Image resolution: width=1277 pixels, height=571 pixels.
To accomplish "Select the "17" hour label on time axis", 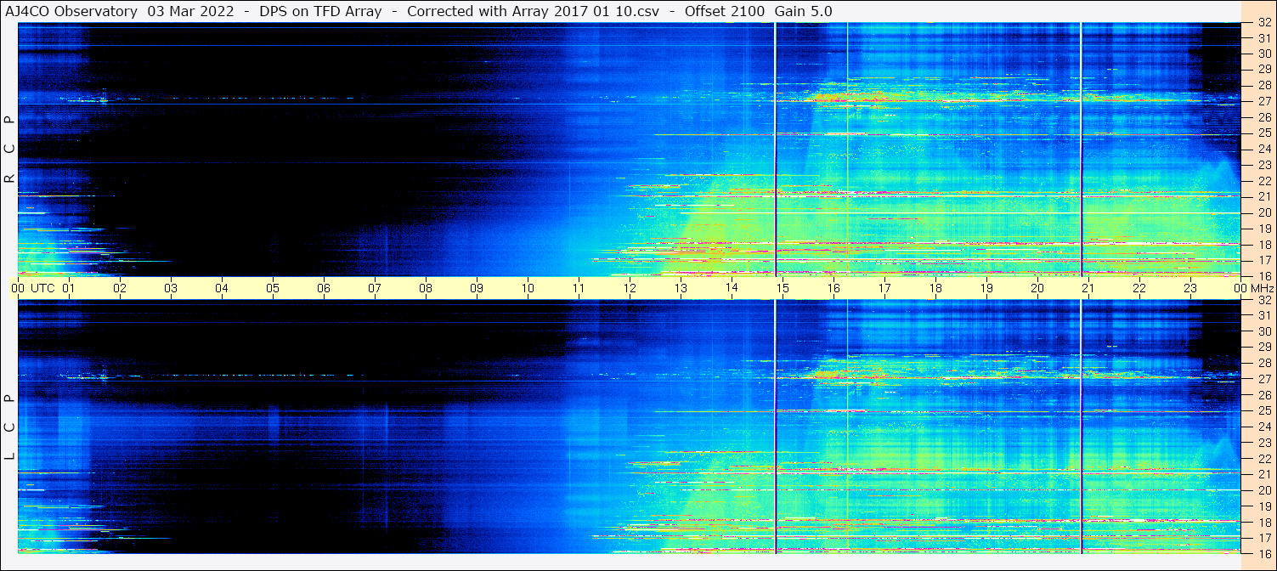I will pos(884,289).
